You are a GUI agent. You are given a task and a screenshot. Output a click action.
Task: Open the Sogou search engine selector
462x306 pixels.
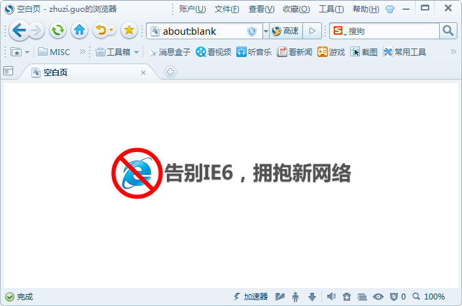pyautogui.click(x=339, y=31)
